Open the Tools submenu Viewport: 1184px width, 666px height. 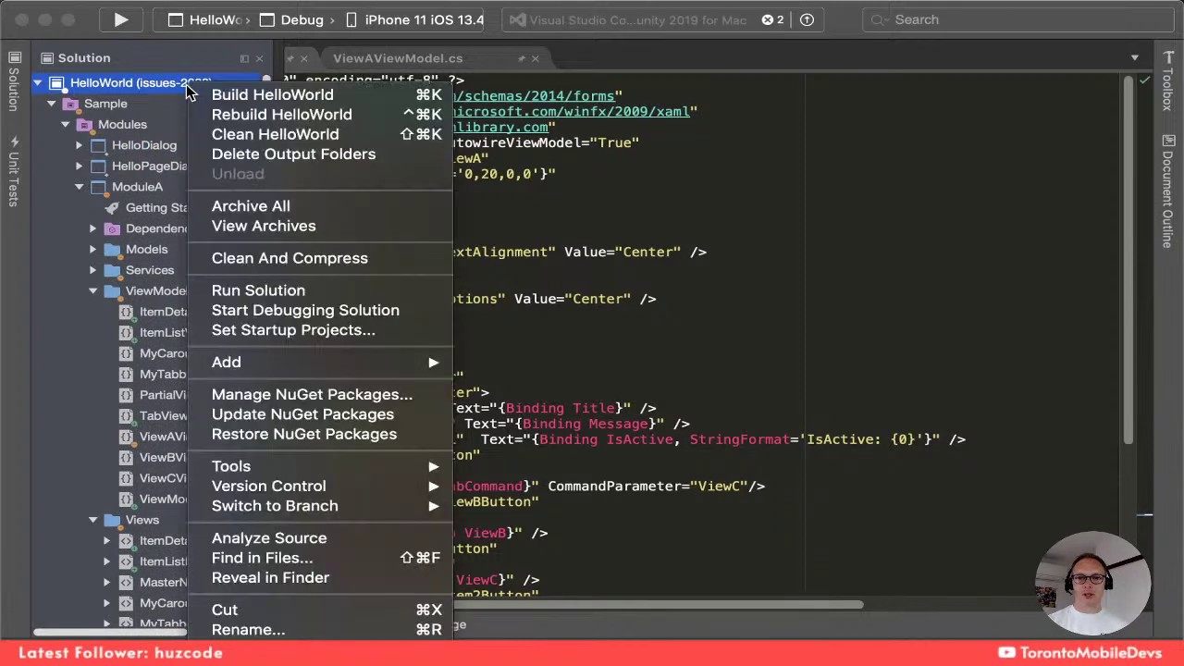click(320, 466)
